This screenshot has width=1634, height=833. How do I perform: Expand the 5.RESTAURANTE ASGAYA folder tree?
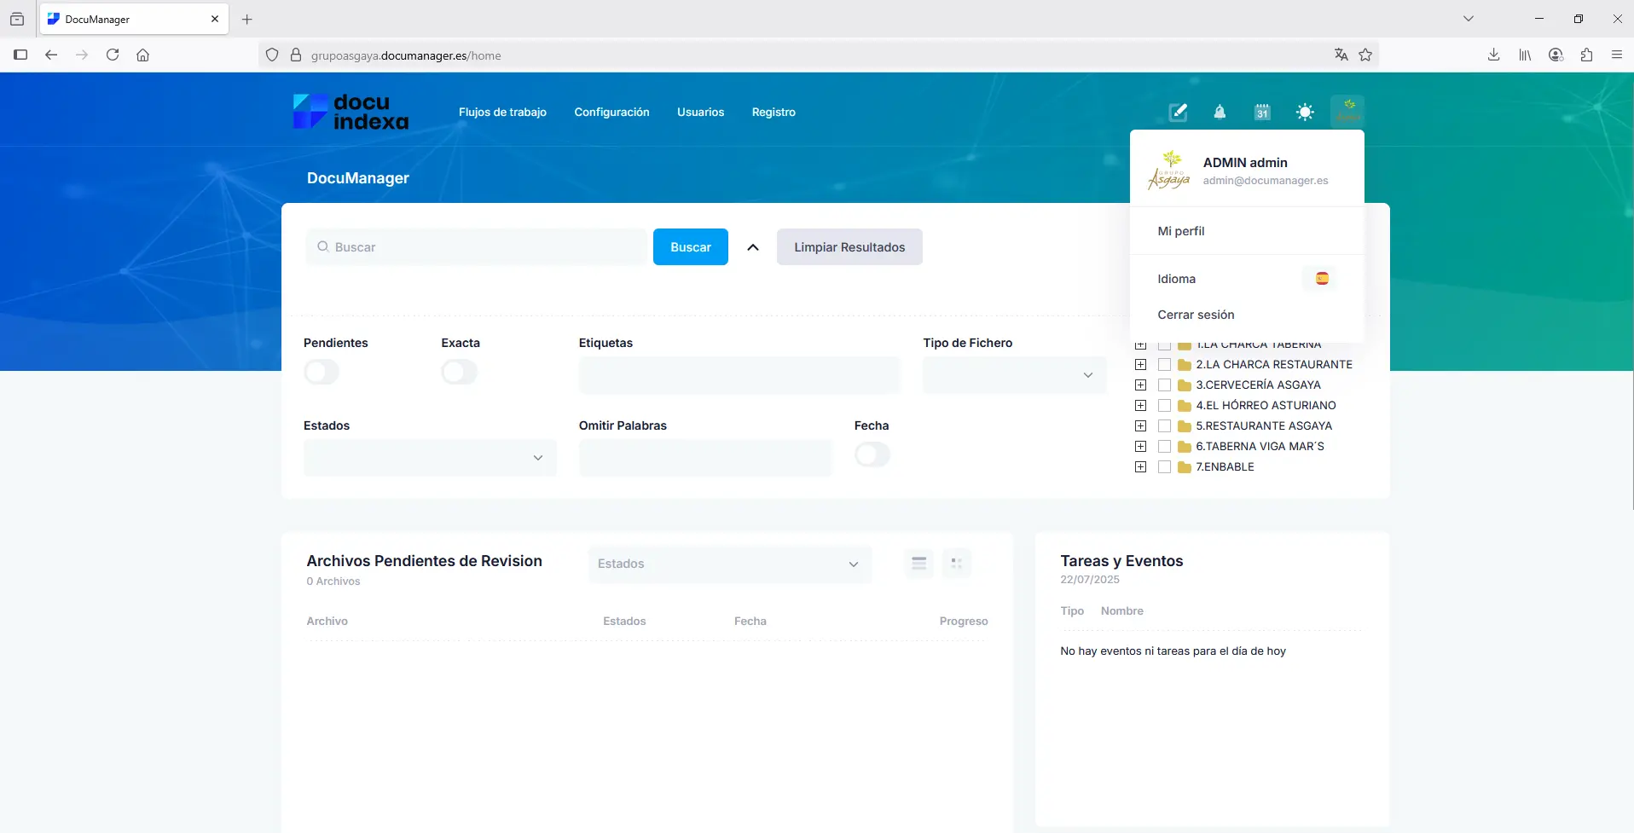1140,426
